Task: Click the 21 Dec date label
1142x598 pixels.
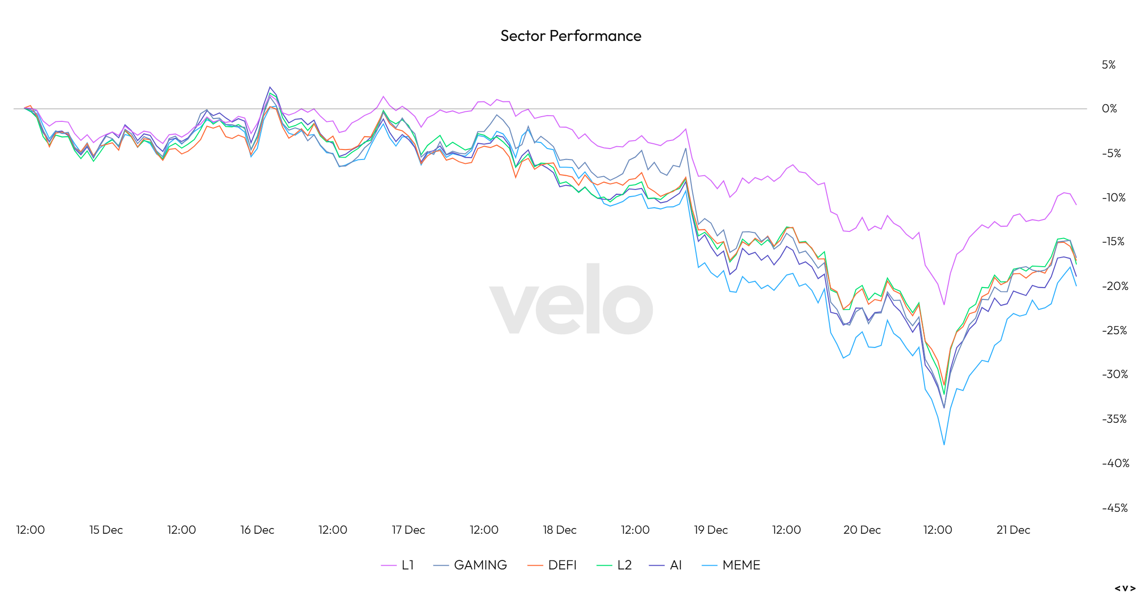Action: (1013, 530)
